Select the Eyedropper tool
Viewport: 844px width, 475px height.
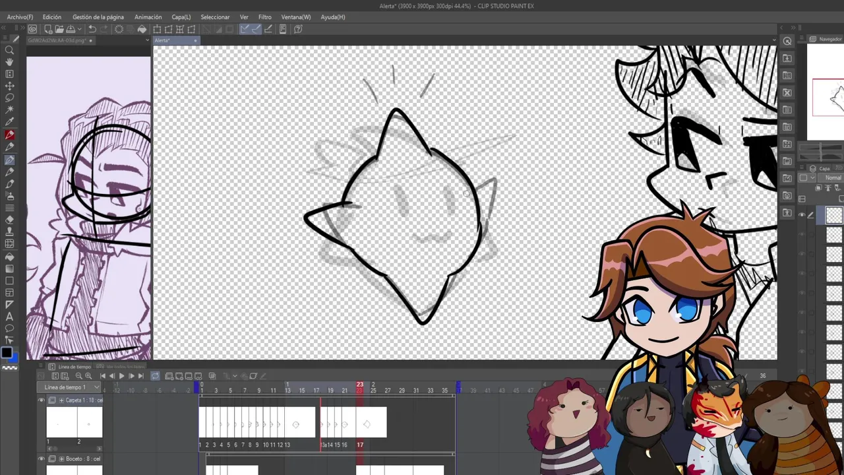9,122
